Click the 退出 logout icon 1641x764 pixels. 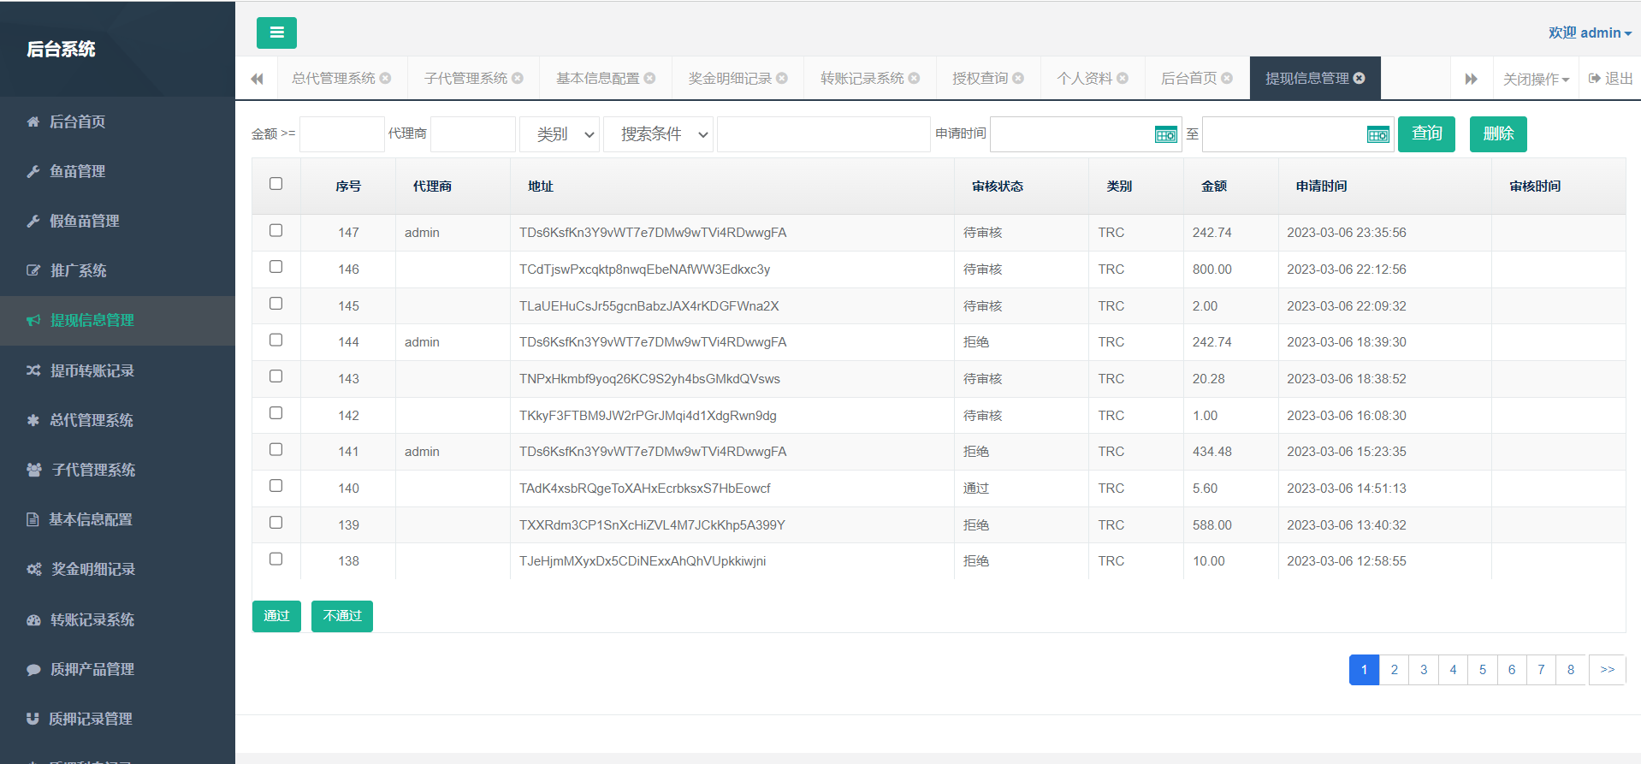point(1595,79)
